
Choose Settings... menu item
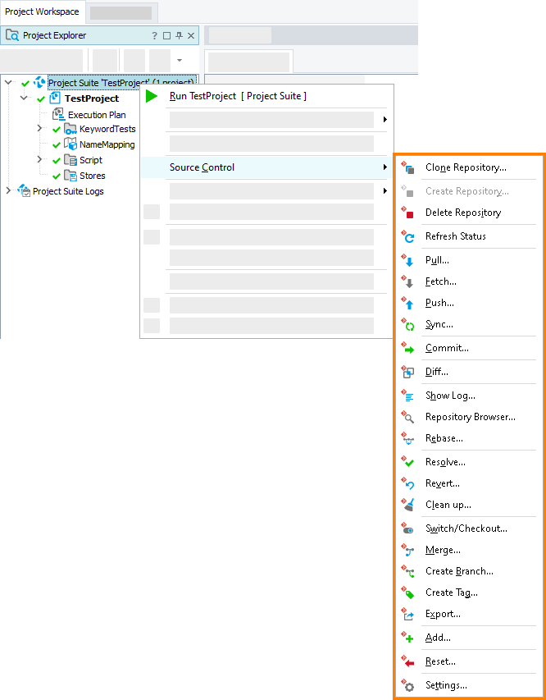point(468,686)
